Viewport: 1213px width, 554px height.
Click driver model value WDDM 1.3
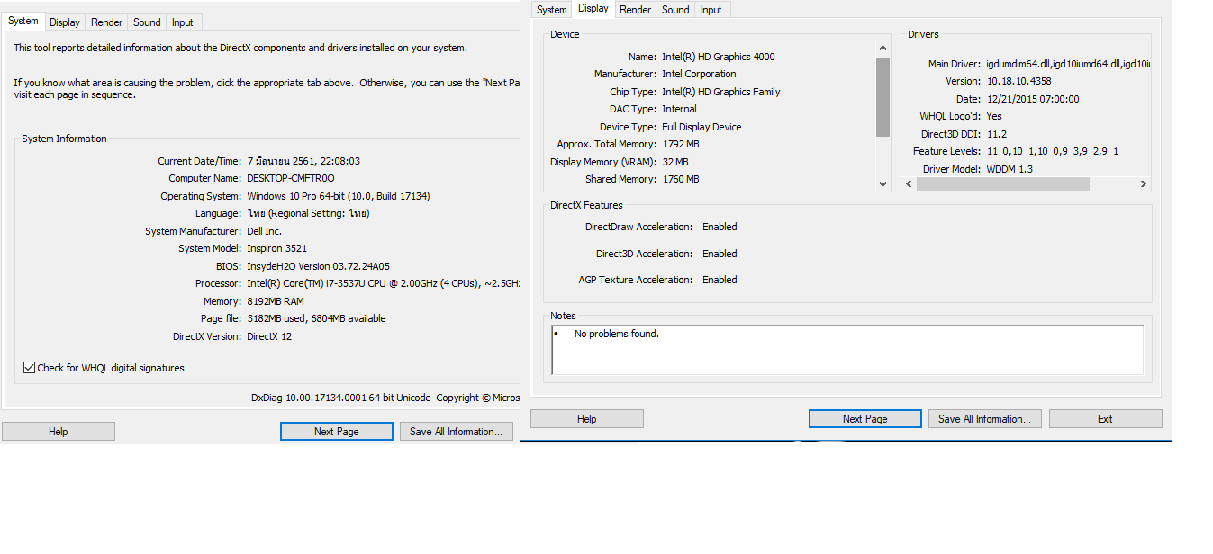coord(1009,169)
